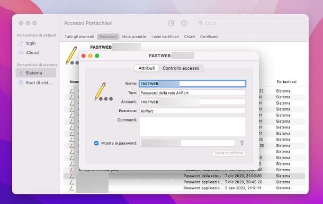323x204 pixels.
Task: Minimize the FASTWEB details dialog
Action: tap(90, 55)
